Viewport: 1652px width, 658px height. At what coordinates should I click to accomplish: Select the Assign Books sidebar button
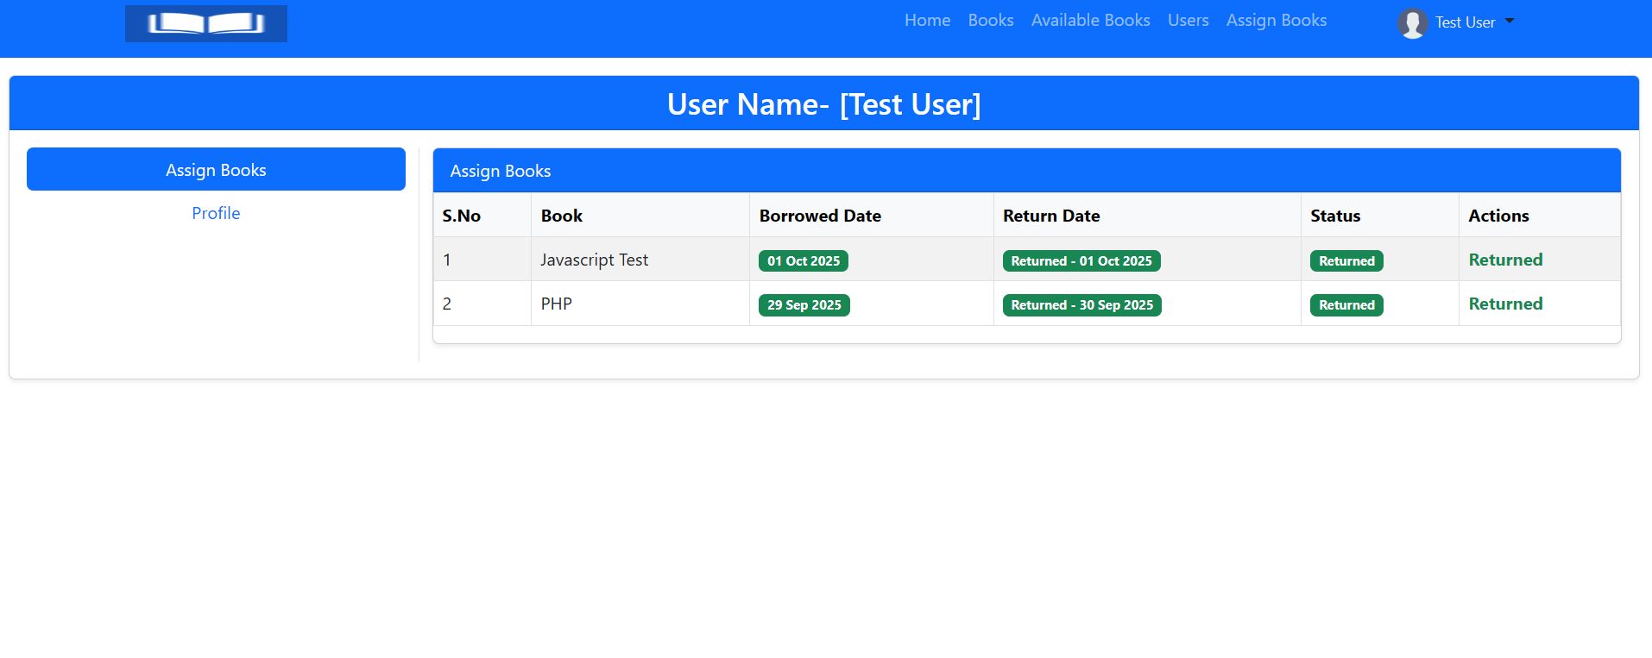(x=216, y=169)
